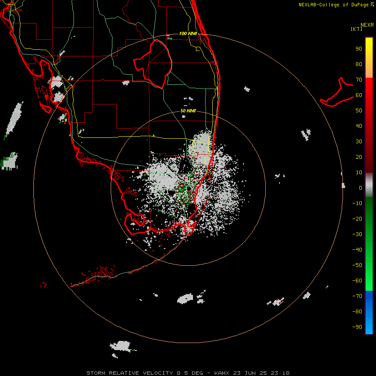
Task: Select the 50 NMI range ring label
Action: (x=188, y=111)
